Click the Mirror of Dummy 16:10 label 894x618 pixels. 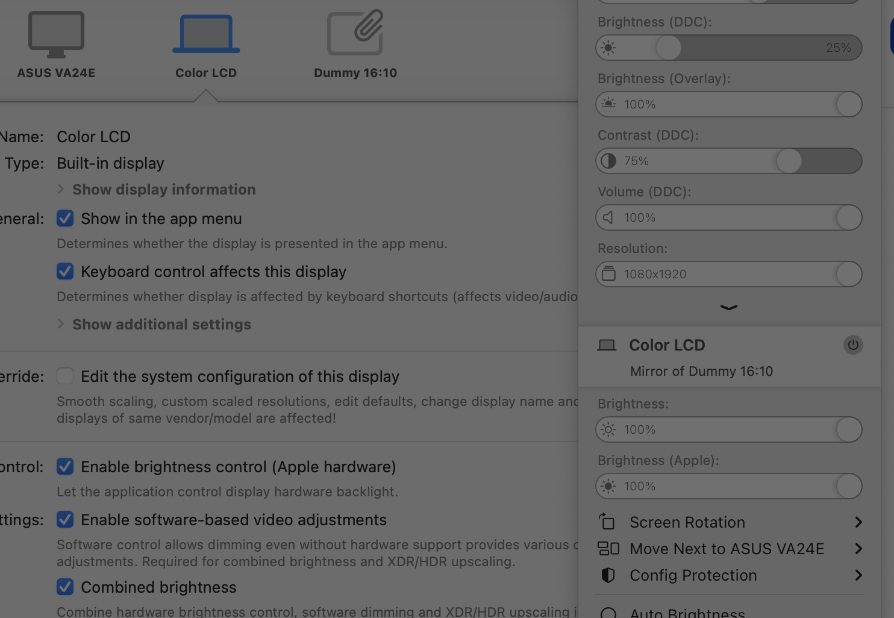[x=701, y=371]
